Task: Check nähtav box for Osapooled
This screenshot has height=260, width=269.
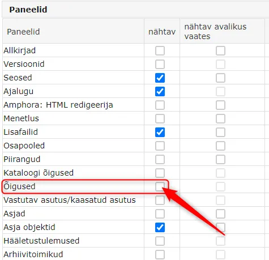Action: [x=160, y=146]
